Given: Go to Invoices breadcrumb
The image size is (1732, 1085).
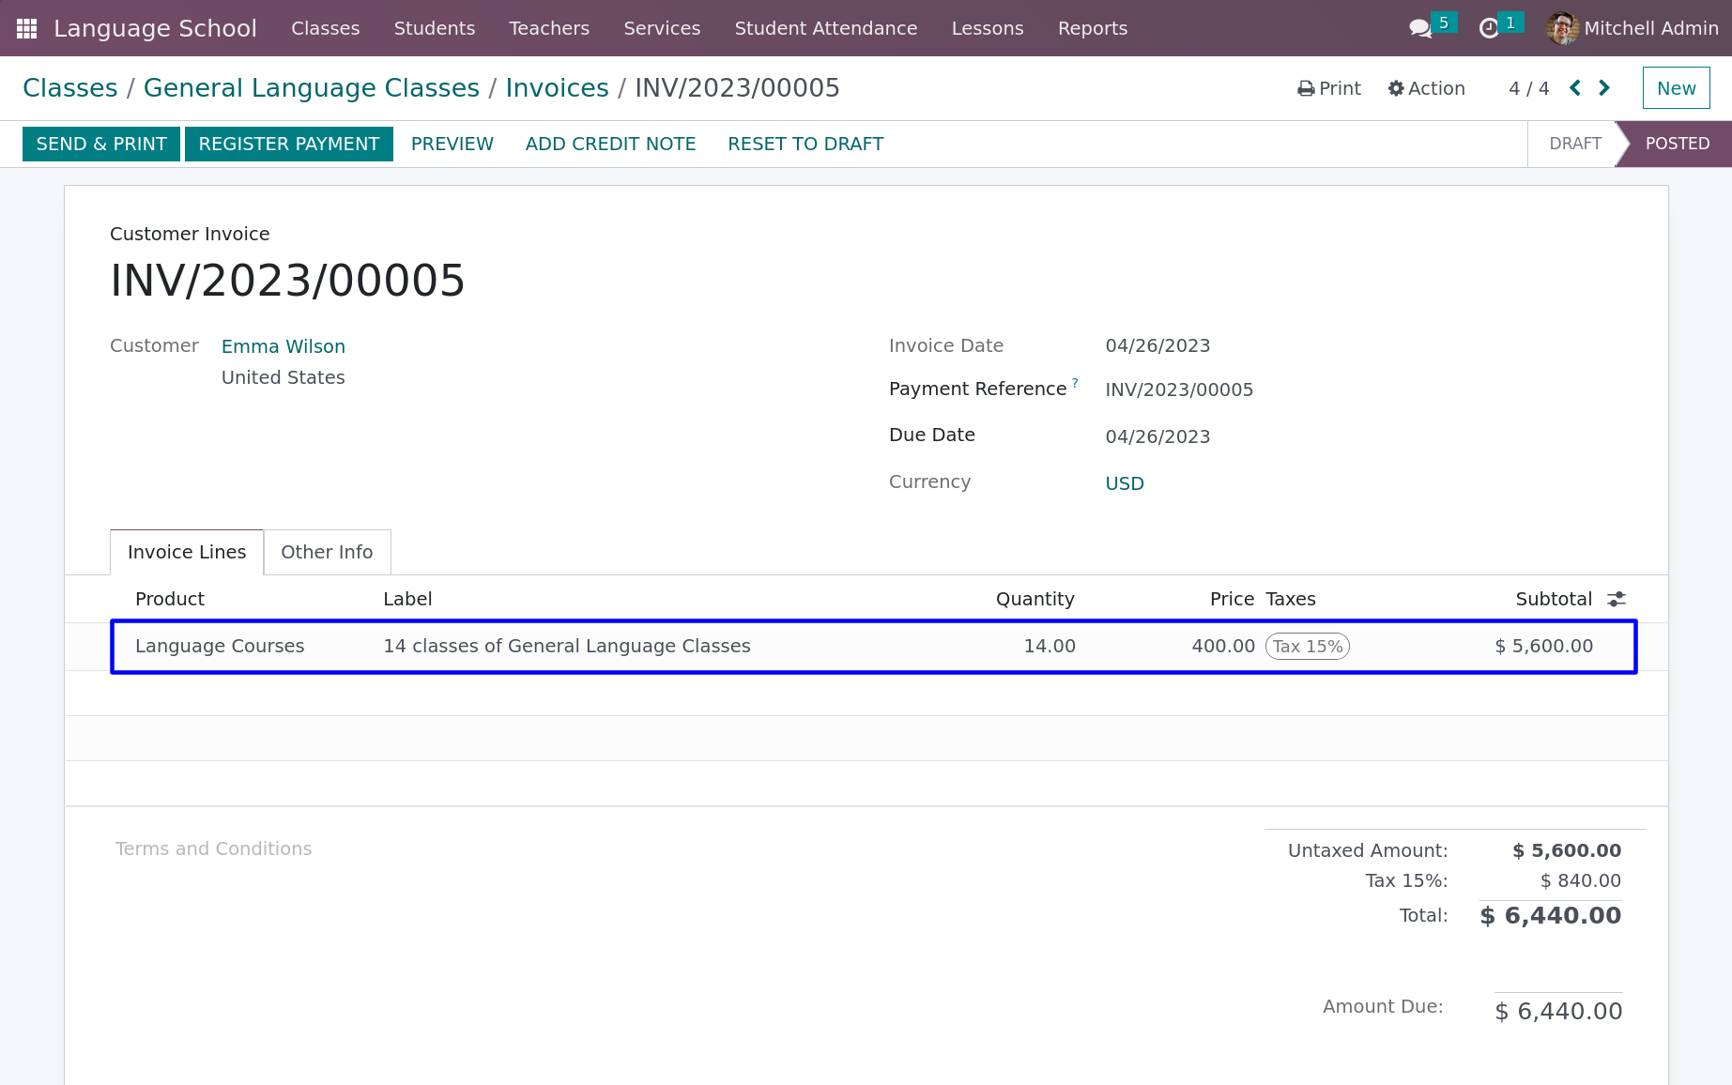Looking at the screenshot, I should (x=558, y=88).
